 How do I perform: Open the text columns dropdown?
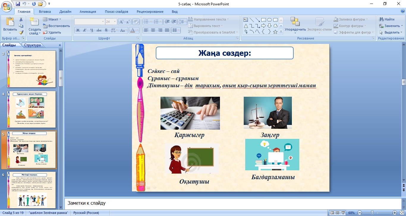click(176, 30)
